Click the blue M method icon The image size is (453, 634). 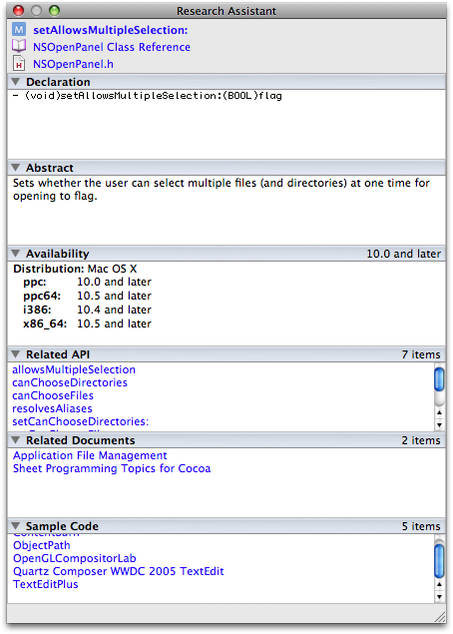(19, 30)
